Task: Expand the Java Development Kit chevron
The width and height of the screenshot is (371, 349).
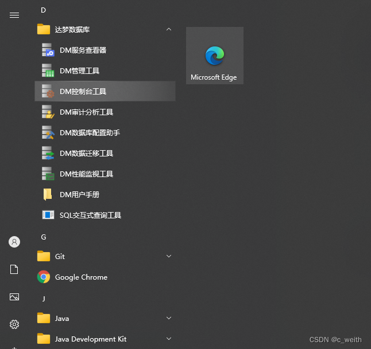Action: click(169, 339)
